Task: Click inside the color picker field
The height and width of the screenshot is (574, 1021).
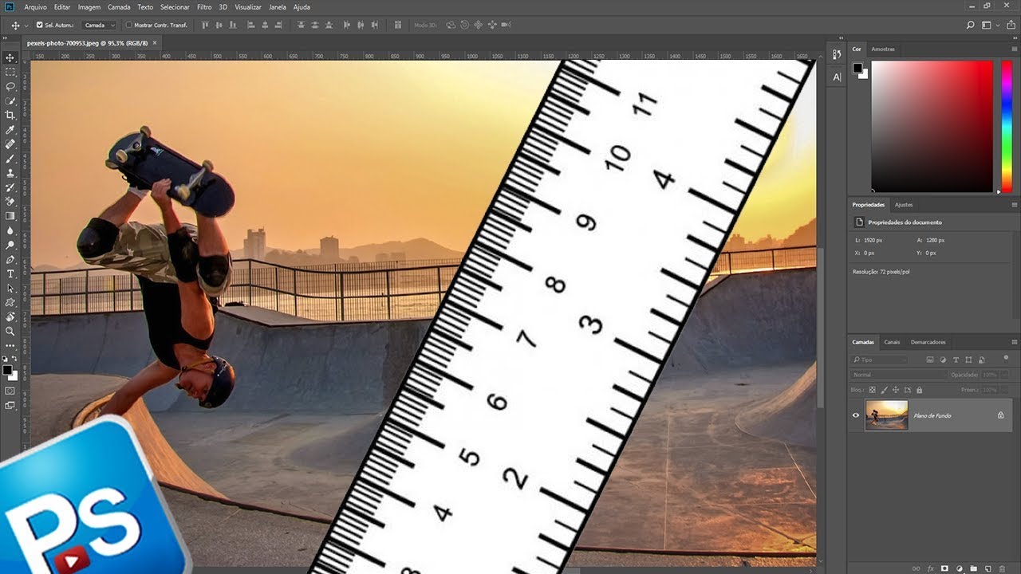Action: [932, 126]
